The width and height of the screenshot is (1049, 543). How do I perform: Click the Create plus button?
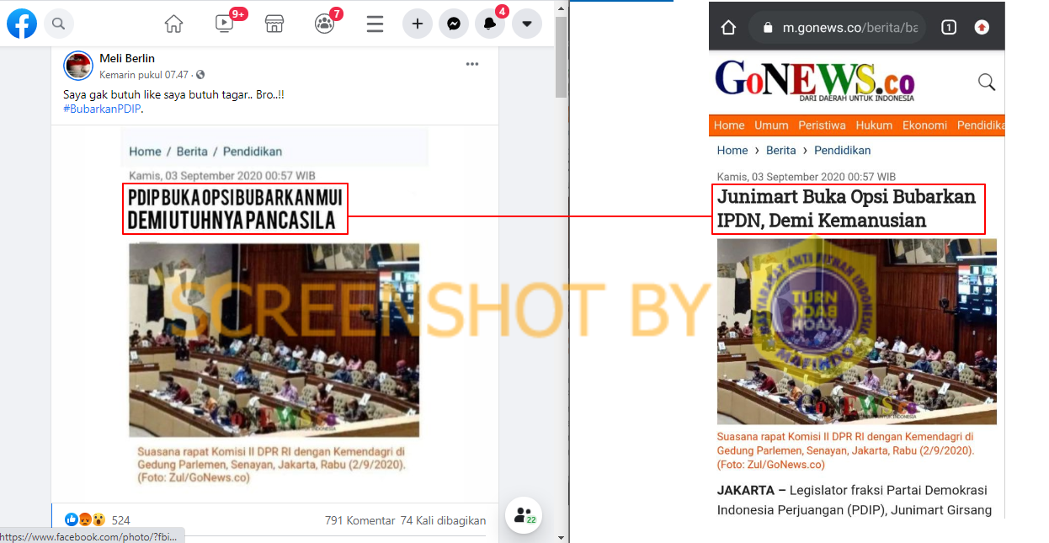click(418, 24)
